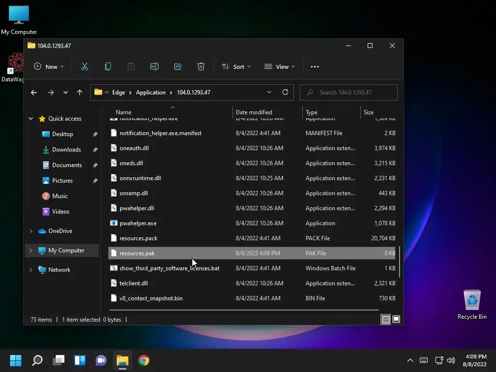Open taskbar Search magnifier
The image size is (496, 372).
(x=37, y=360)
